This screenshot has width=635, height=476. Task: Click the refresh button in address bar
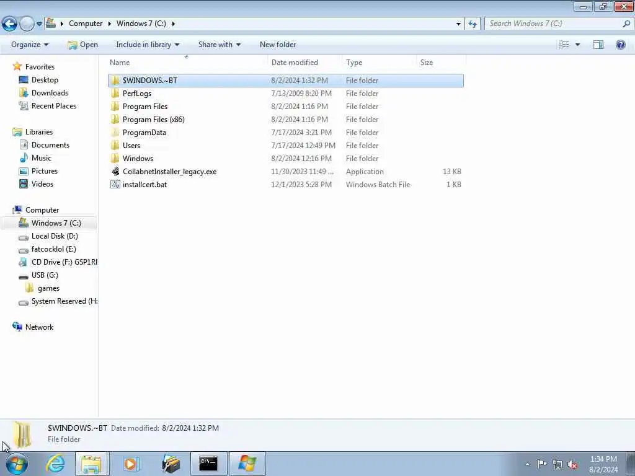(472, 24)
